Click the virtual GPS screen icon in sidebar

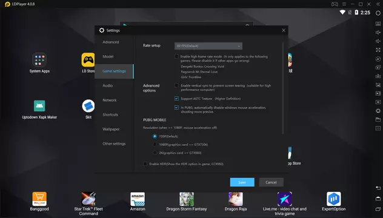coord(378,102)
